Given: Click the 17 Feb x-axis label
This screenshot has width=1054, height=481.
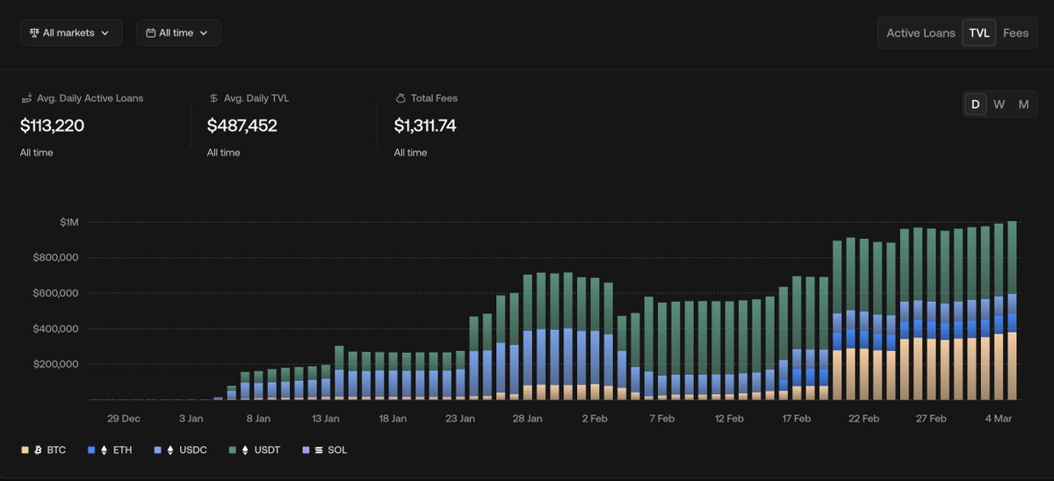Looking at the screenshot, I should (797, 419).
